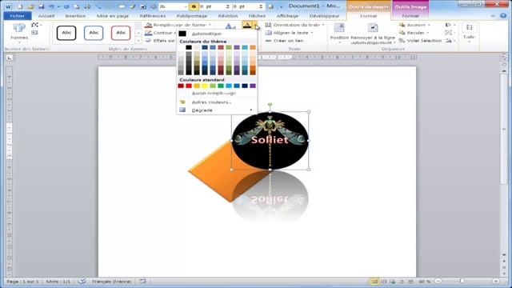Choose Automatique color option
This screenshot has height=288, width=512.
coord(217,34)
